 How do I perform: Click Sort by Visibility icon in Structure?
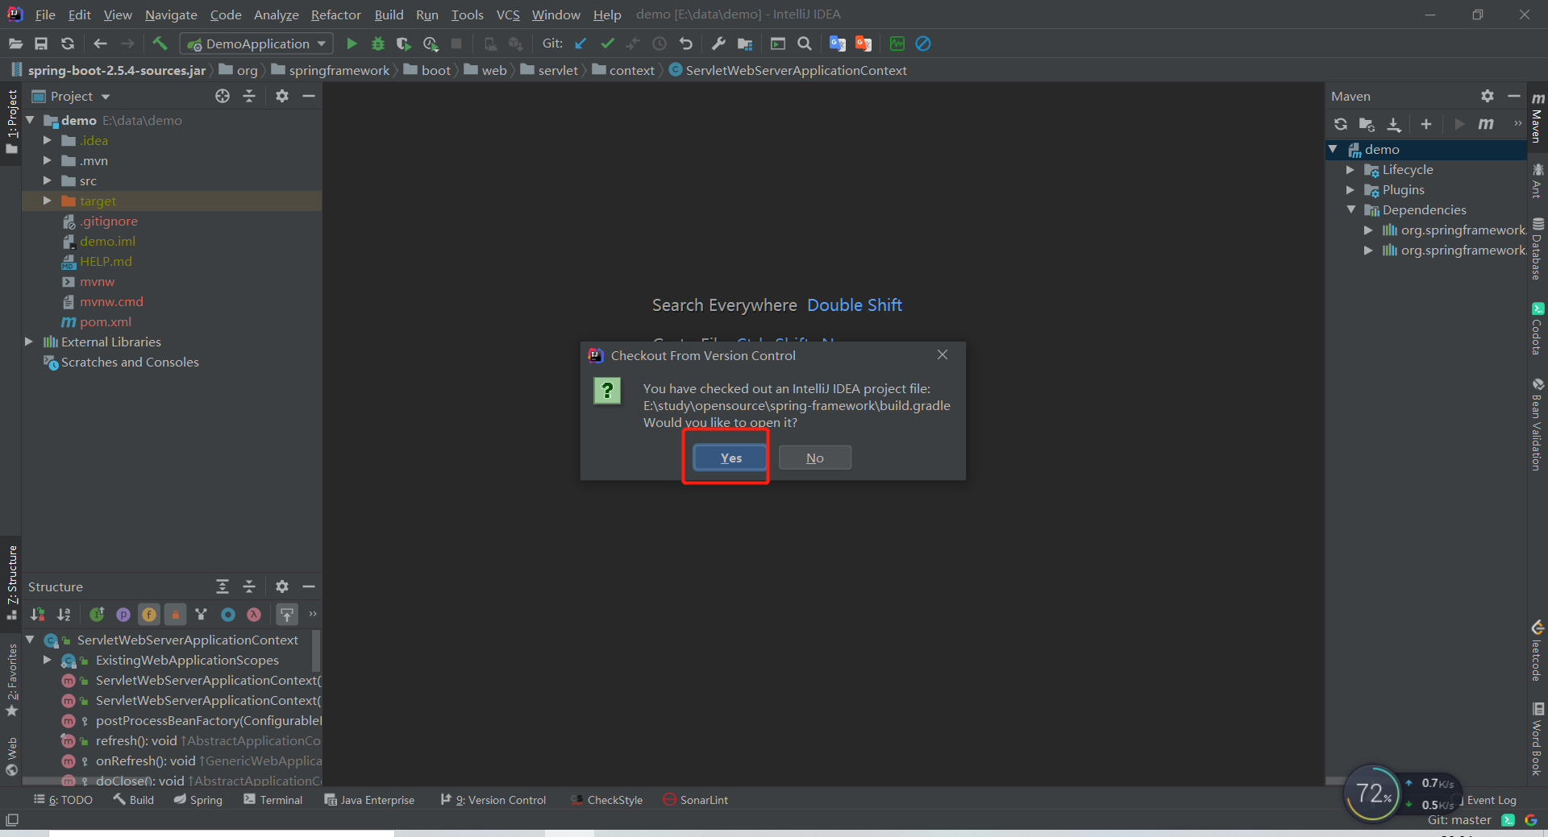(37, 615)
